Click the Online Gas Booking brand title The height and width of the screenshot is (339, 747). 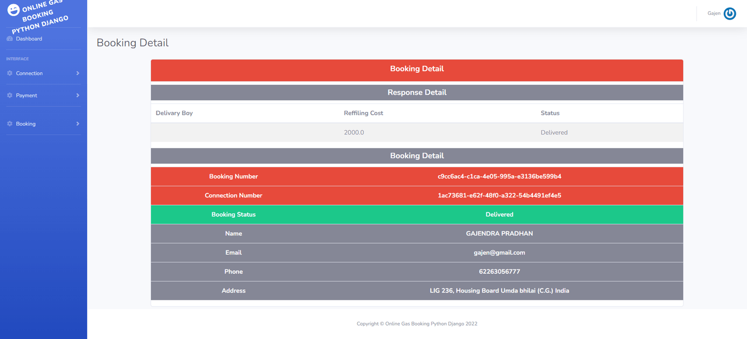pos(43,15)
